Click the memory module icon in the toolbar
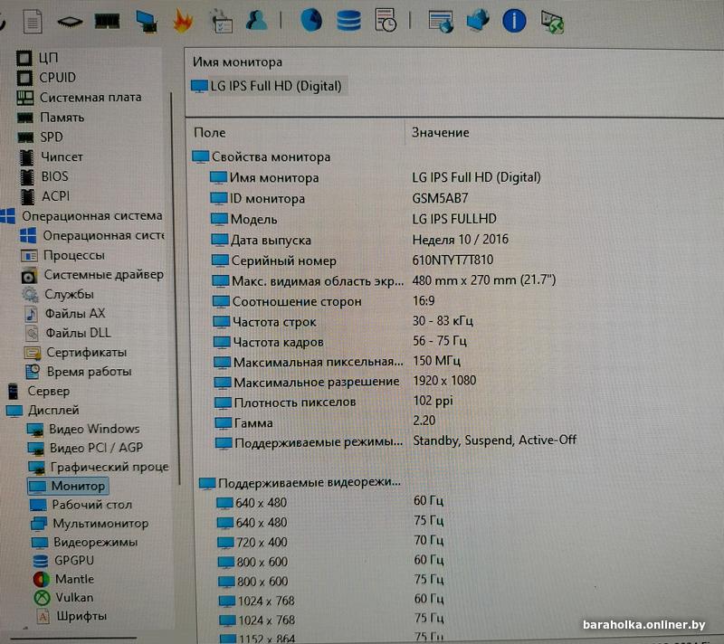The height and width of the screenshot is (644, 724). click(107, 21)
